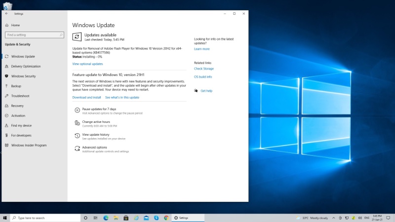Image resolution: width=395 pixels, height=222 pixels.
Task: Maximize the Settings window
Action: 234,14
